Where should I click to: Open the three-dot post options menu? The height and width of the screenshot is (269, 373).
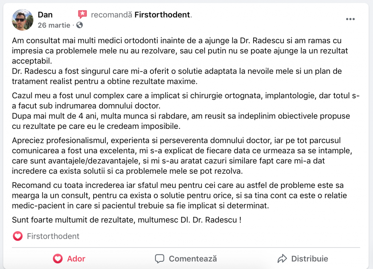(x=350, y=19)
